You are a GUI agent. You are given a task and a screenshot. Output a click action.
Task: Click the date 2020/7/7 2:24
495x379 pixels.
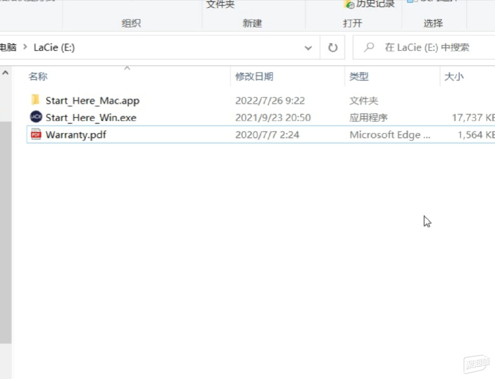pyautogui.click(x=267, y=135)
